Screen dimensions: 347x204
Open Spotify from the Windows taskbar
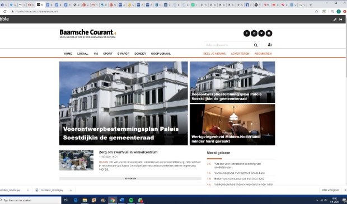(131, 200)
